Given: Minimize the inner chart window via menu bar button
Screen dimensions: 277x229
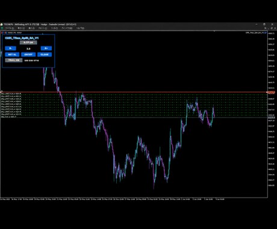Looking at the screenshot, I should tap(269, 28).
